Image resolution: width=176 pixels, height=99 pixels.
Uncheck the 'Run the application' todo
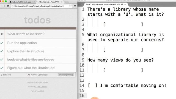click(x=2, y=43)
